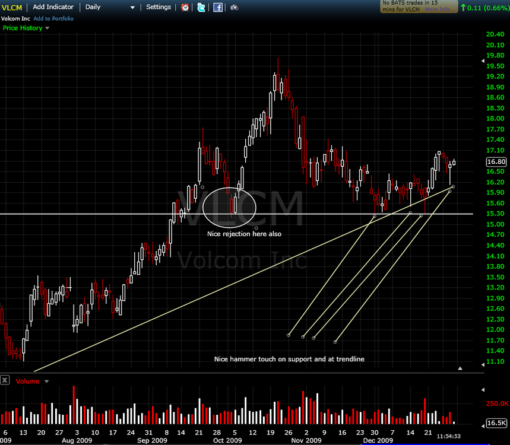Click the upward triangle above the Volume pane
Image resolution: width=510 pixels, height=445 pixels.
click(x=460, y=368)
